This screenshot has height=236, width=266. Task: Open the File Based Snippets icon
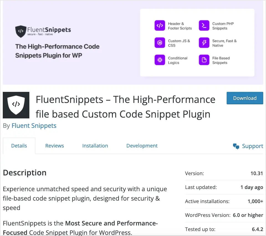pos(204,60)
